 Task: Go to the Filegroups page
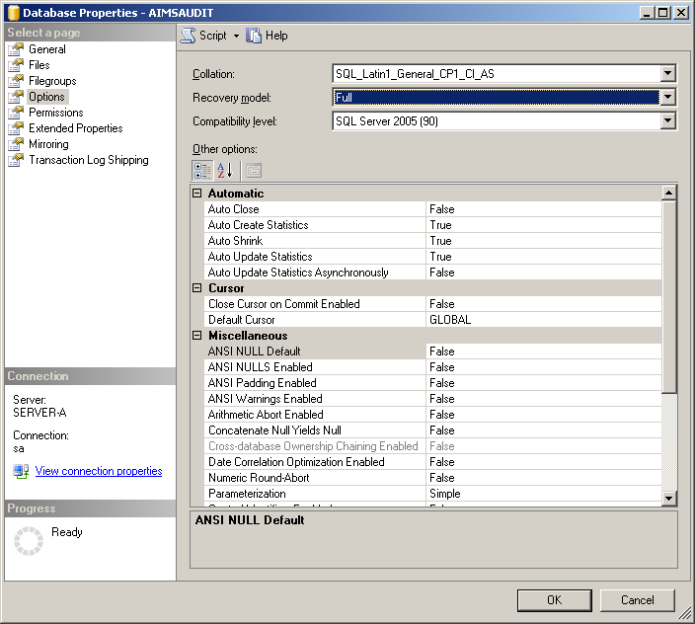pyautogui.click(x=51, y=81)
